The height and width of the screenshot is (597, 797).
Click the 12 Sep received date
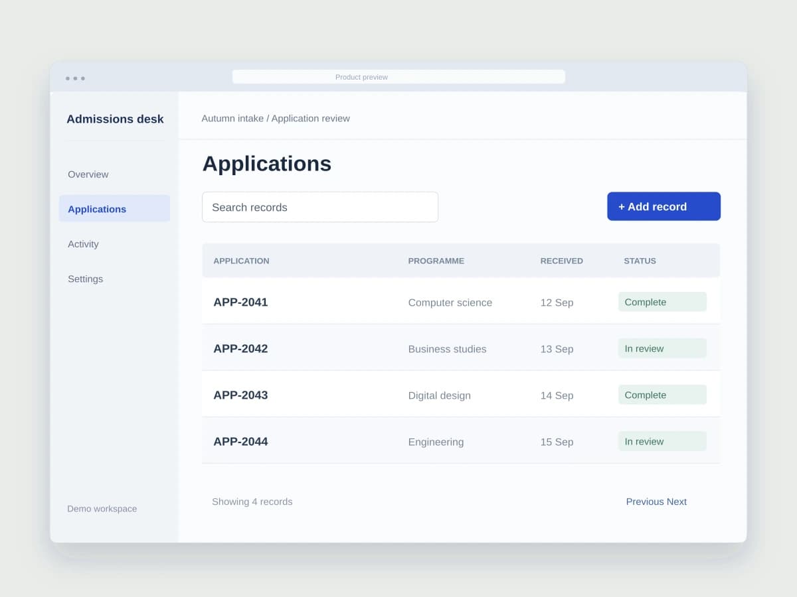557,302
